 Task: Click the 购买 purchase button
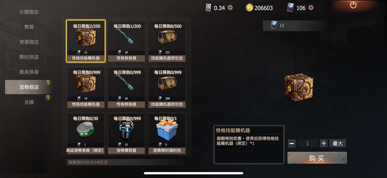coord(317,158)
